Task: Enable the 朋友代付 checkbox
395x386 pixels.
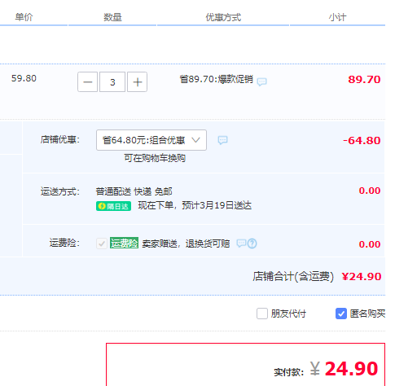Action: click(x=262, y=314)
